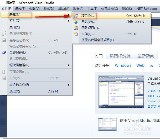Open the 团队(M) menu
Screen dimensions: 160x139
coord(64,9)
